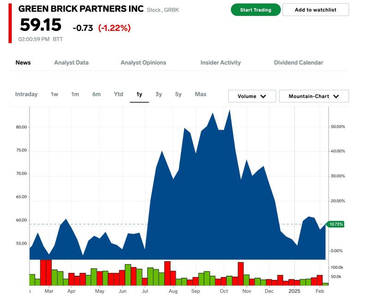The height and width of the screenshot is (302, 369).
Task: Open the News tab
Action: tap(23, 63)
